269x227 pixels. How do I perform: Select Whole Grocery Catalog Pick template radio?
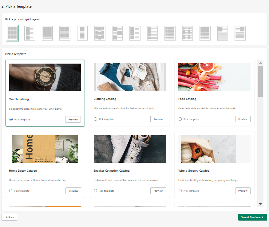(x=180, y=191)
